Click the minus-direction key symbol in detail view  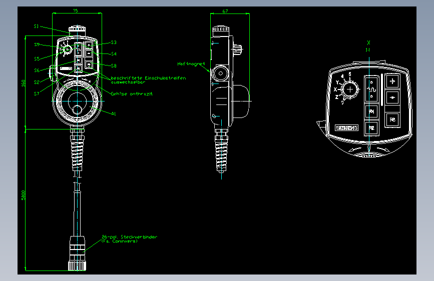[x=392, y=97]
